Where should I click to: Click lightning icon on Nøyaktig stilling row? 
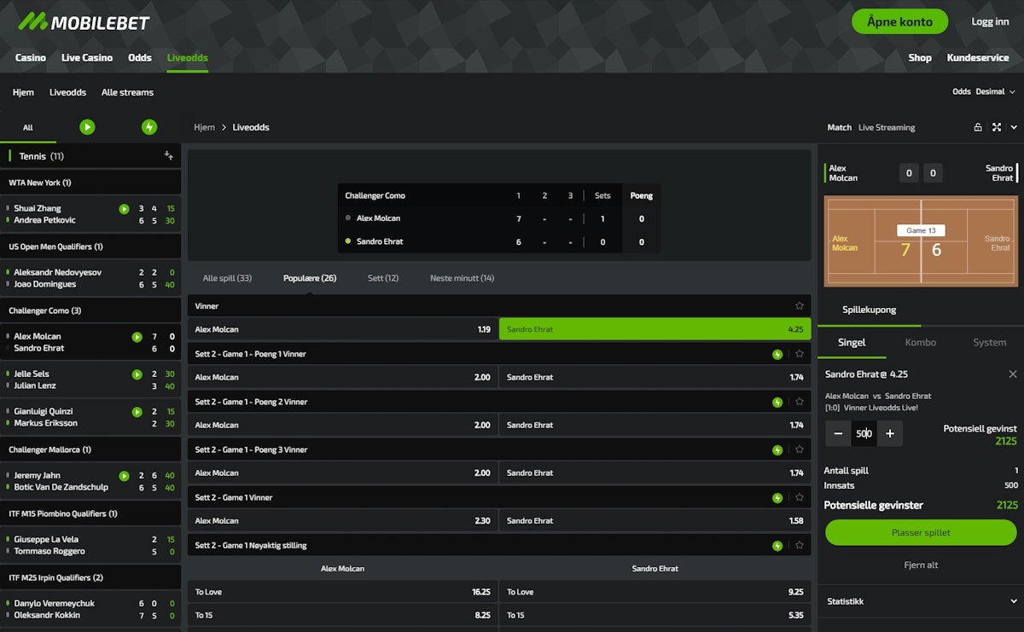point(777,545)
